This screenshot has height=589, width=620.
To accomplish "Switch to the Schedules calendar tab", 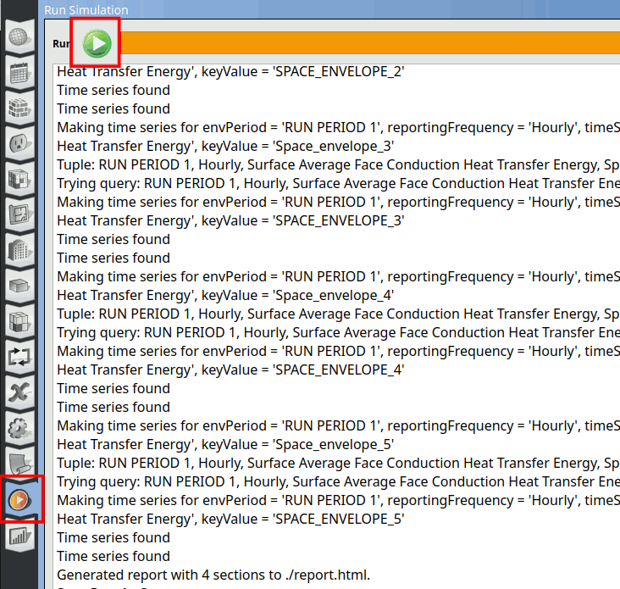I will [x=19, y=73].
